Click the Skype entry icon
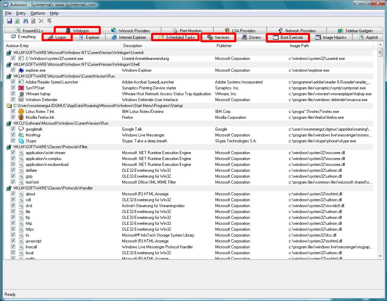Image resolution: width=387 pixels, height=301 pixels. click(x=21, y=141)
